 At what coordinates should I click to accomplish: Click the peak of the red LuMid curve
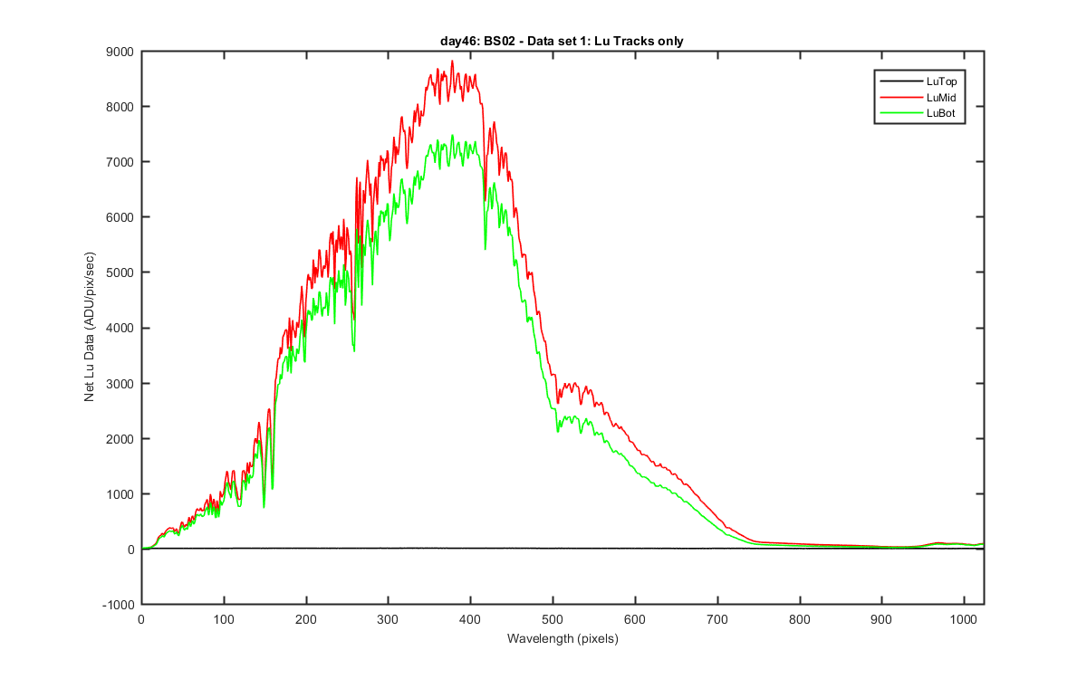click(x=452, y=62)
